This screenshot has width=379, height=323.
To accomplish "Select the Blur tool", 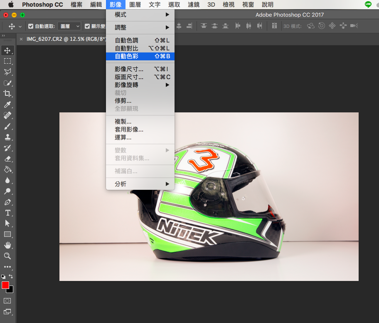I will (x=7, y=180).
